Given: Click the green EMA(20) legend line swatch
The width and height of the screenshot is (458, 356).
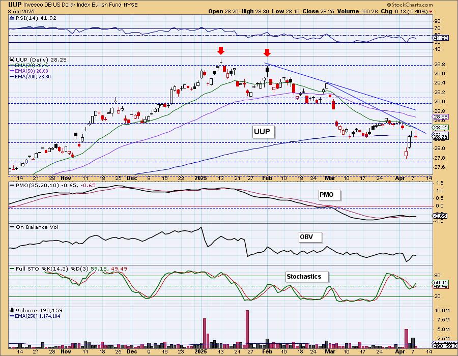Looking at the screenshot, I should (x=12, y=66).
